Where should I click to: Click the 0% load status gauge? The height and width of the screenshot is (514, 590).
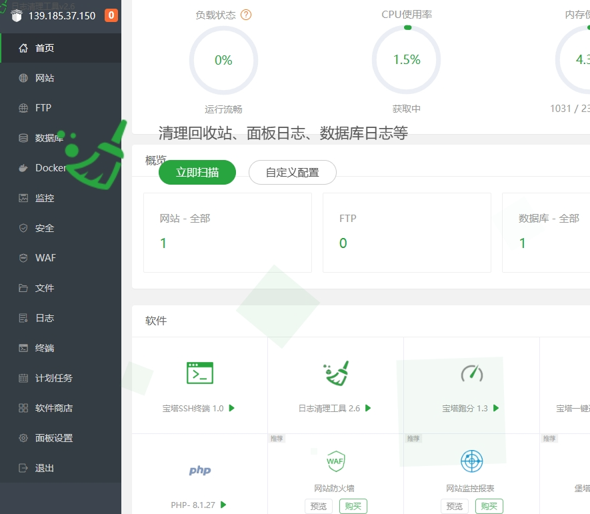coord(223,60)
